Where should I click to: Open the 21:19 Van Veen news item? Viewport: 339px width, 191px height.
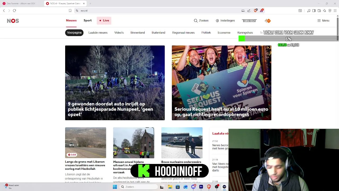220,165
